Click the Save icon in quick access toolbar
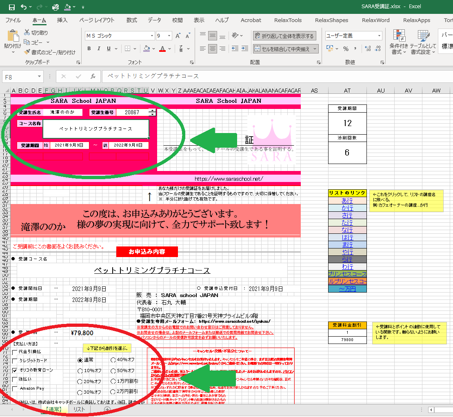The image size is (453, 417). [11, 7]
